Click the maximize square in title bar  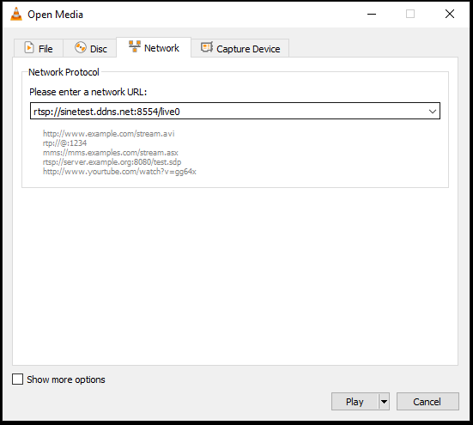pos(410,14)
